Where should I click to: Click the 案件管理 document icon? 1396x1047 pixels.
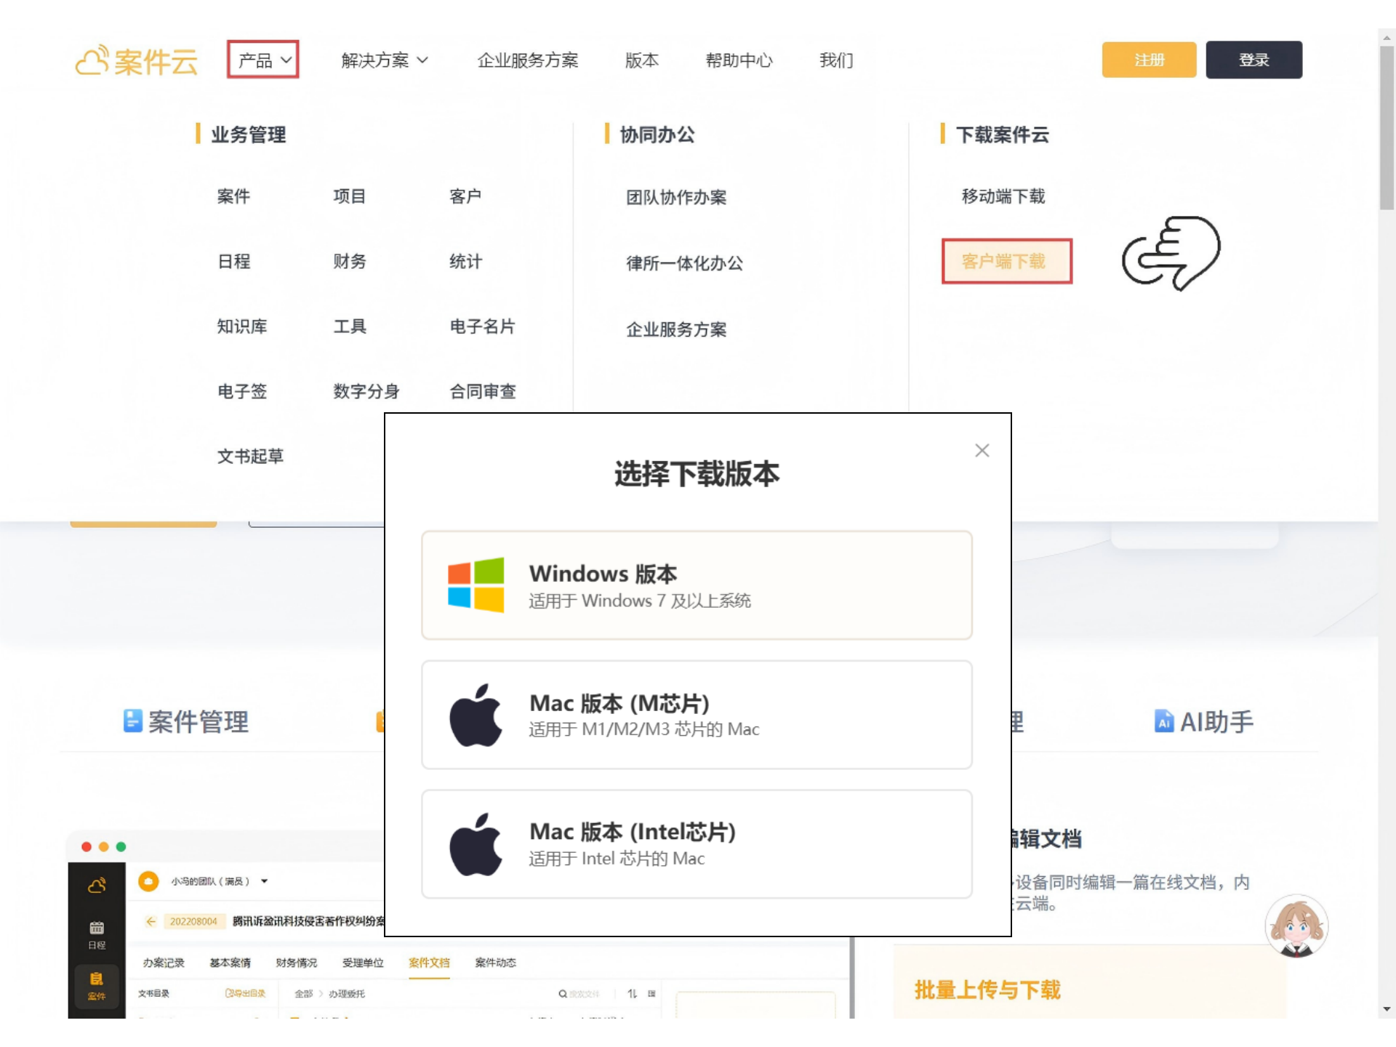click(131, 721)
